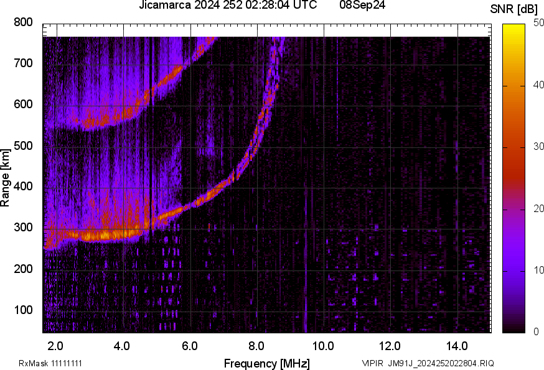This screenshot has width=544, height=370.
Task: Click the 2.0 frequency tick label
Action: pos(56,345)
